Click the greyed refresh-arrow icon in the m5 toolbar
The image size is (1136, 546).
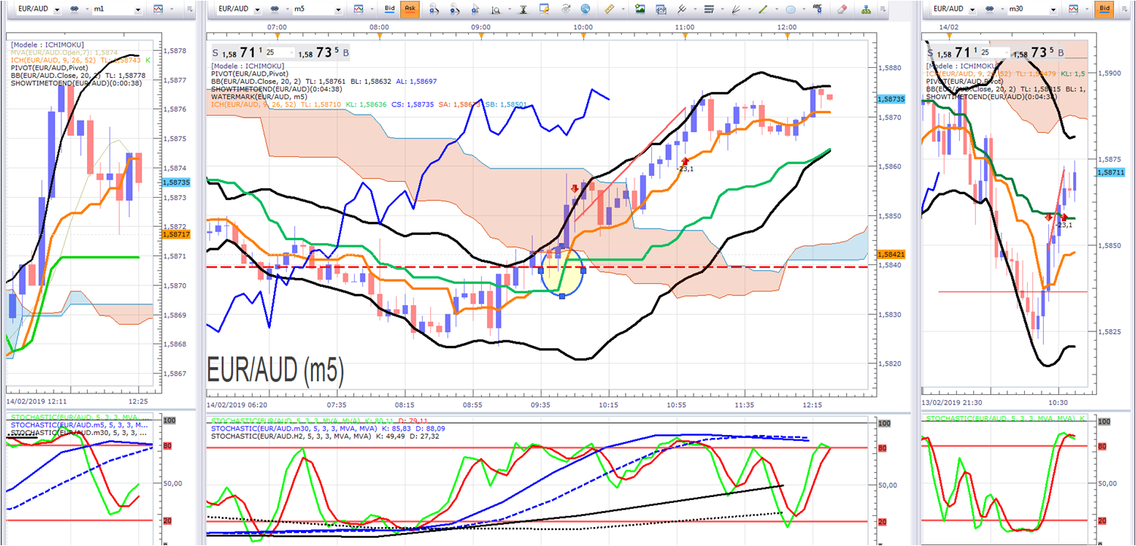click(565, 9)
